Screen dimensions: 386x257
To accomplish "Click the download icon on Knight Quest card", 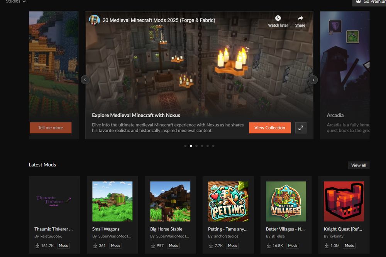I will coord(326,245).
